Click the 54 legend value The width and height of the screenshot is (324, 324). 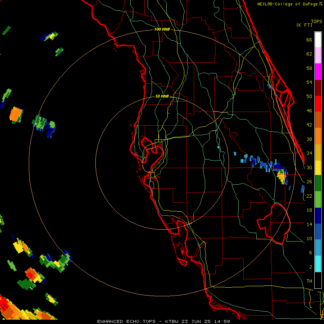(x=309, y=82)
